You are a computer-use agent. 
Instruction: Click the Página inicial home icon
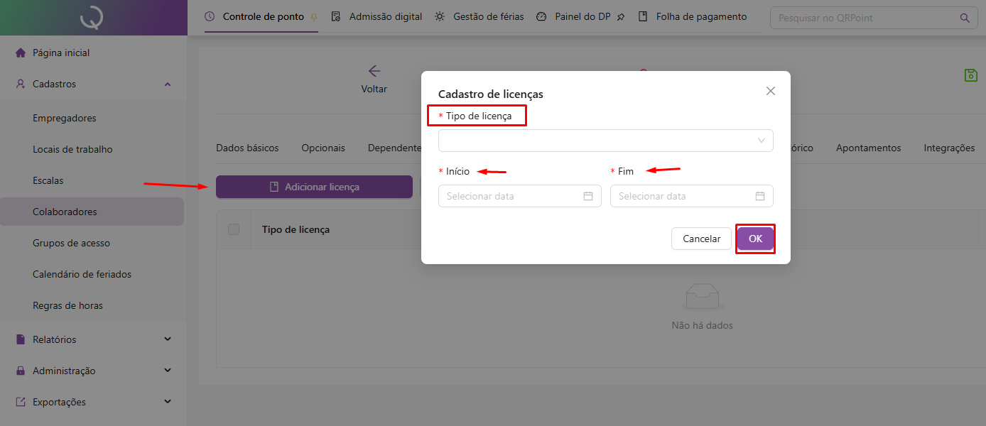[x=20, y=53]
